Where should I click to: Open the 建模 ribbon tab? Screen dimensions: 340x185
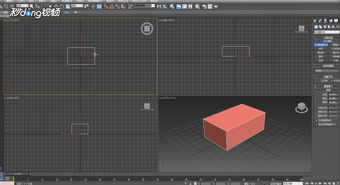[x=5, y=12]
